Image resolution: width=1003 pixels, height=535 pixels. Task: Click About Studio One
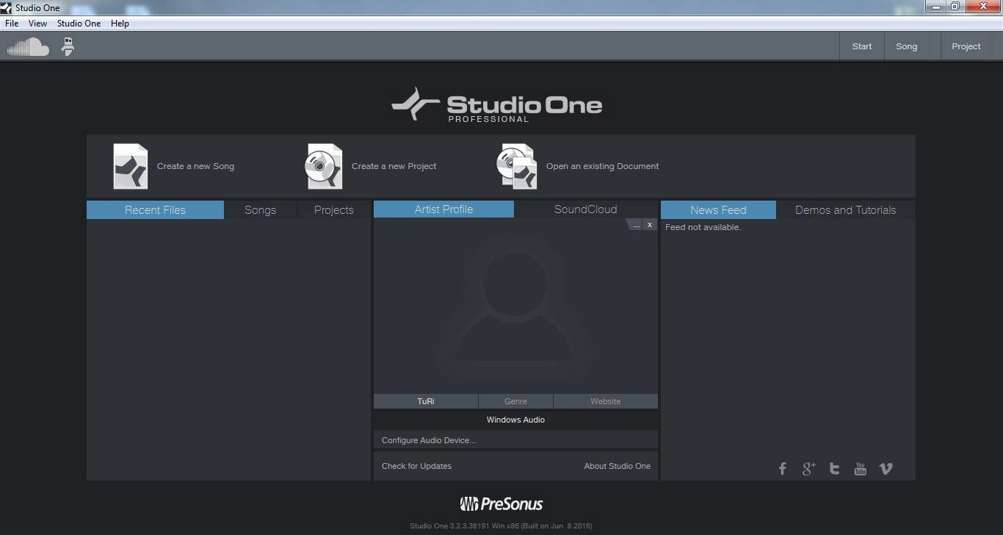click(618, 466)
